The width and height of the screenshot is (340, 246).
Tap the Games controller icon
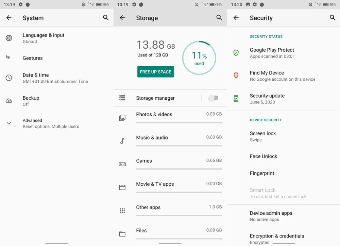(x=122, y=164)
